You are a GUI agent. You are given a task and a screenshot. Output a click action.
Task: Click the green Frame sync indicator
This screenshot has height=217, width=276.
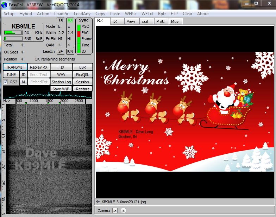79,40
